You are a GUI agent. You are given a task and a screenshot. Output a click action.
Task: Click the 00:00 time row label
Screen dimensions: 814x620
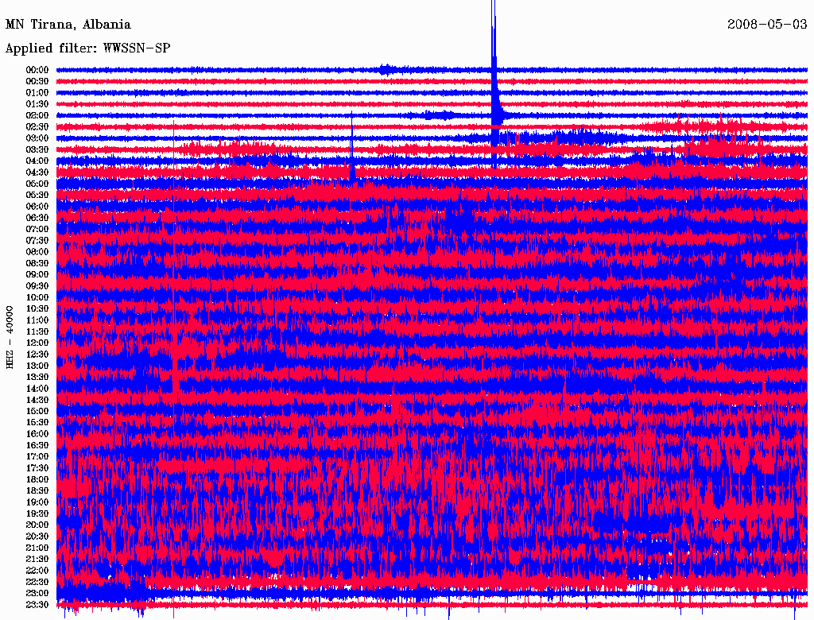37,70
